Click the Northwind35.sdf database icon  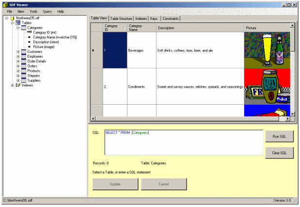coord(13,18)
